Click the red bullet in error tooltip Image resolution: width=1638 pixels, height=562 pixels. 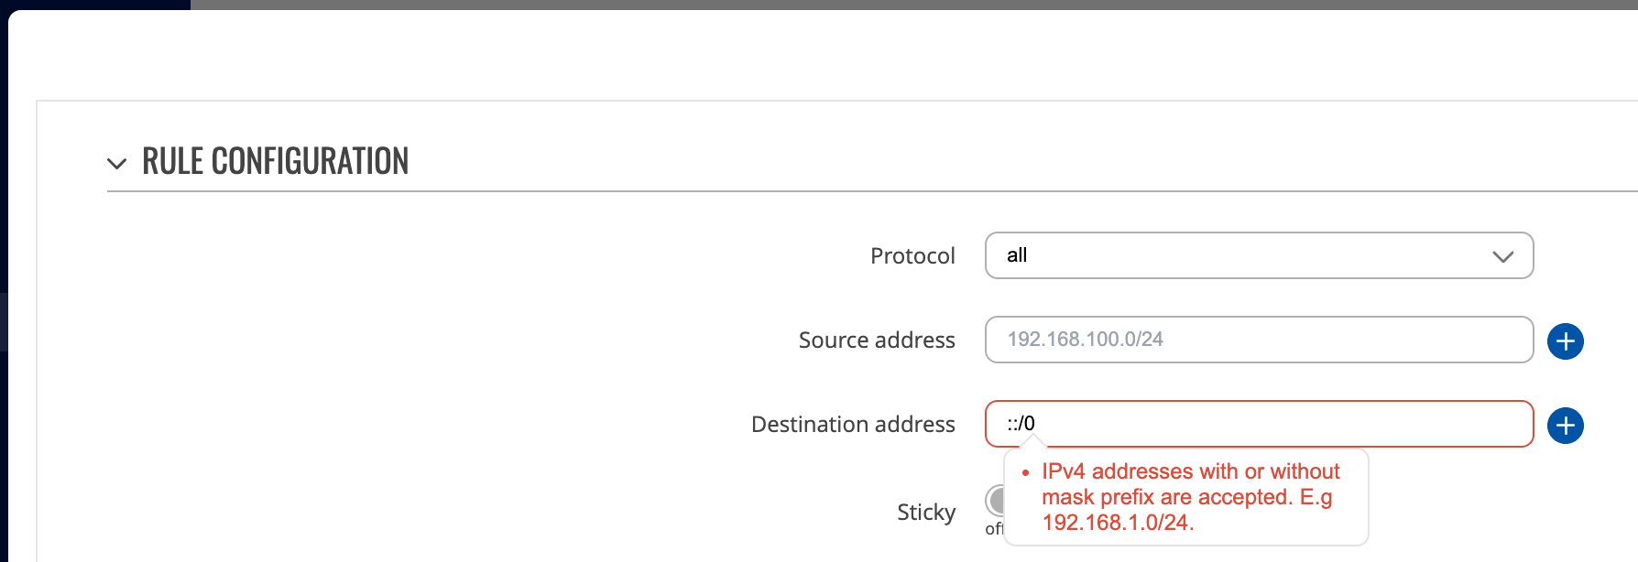1025,472
